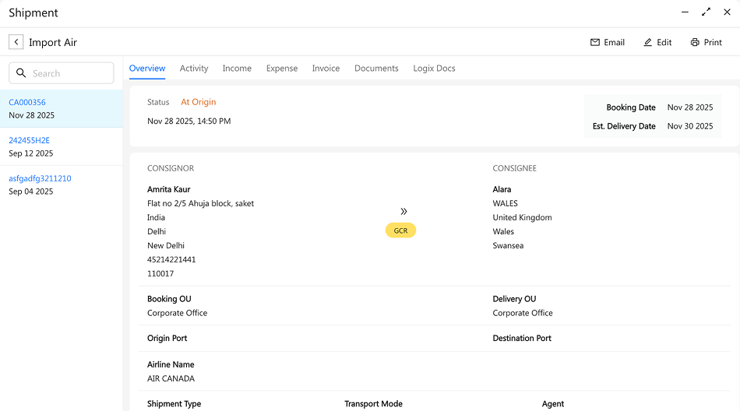Open the Expense tab
Image resolution: width=740 pixels, height=411 pixels.
[x=282, y=68]
